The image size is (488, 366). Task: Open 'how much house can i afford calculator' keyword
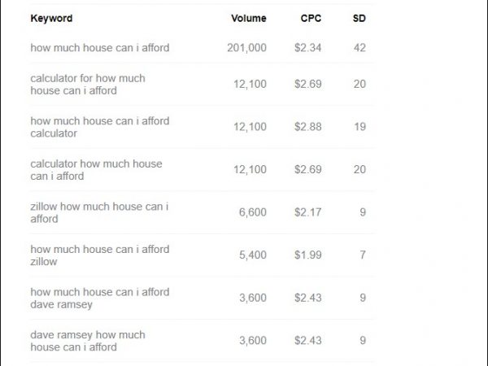(100, 127)
